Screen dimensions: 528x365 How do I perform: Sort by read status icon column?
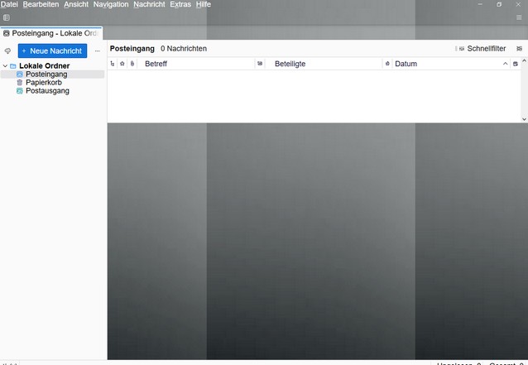pyautogui.click(x=260, y=64)
